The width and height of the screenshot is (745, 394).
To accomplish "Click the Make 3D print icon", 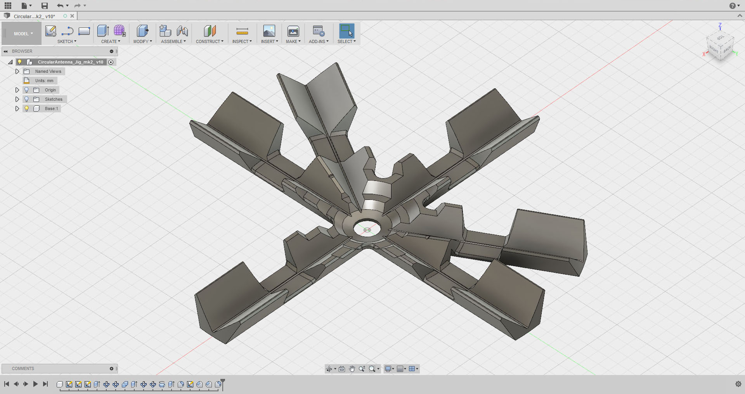I will click(x=293, y=31).
